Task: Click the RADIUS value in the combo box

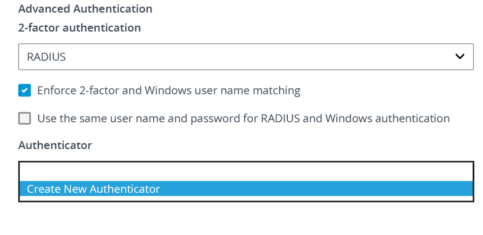Action: tap(46, 57)
